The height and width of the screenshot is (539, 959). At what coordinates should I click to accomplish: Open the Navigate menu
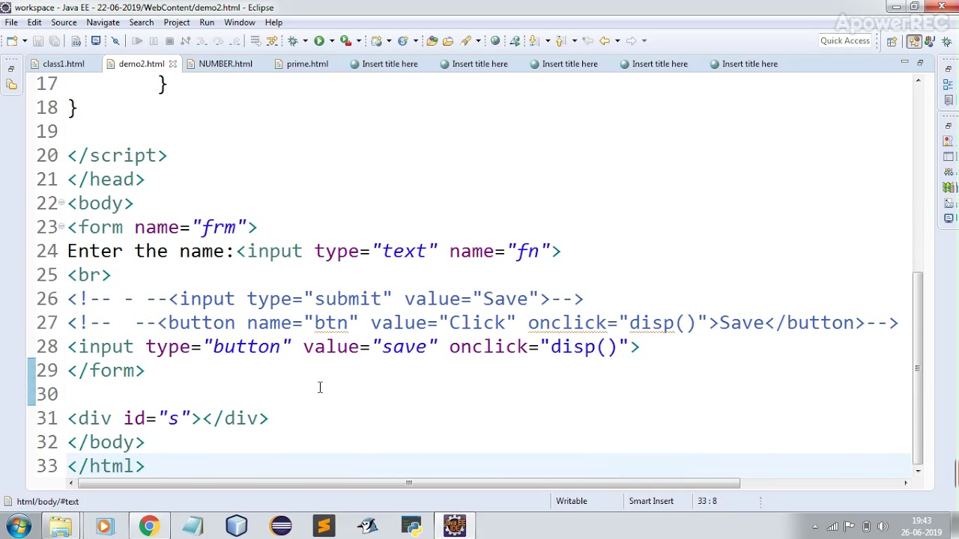[103, 22]
